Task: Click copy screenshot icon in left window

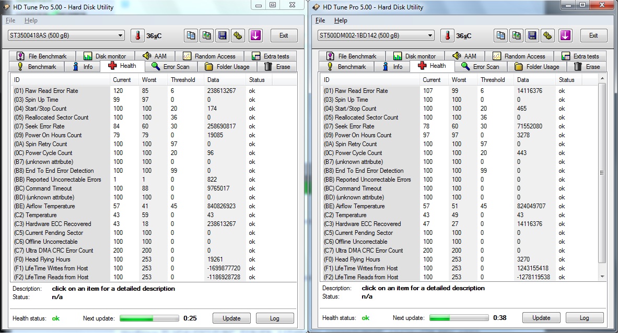Action: point(206,35)
